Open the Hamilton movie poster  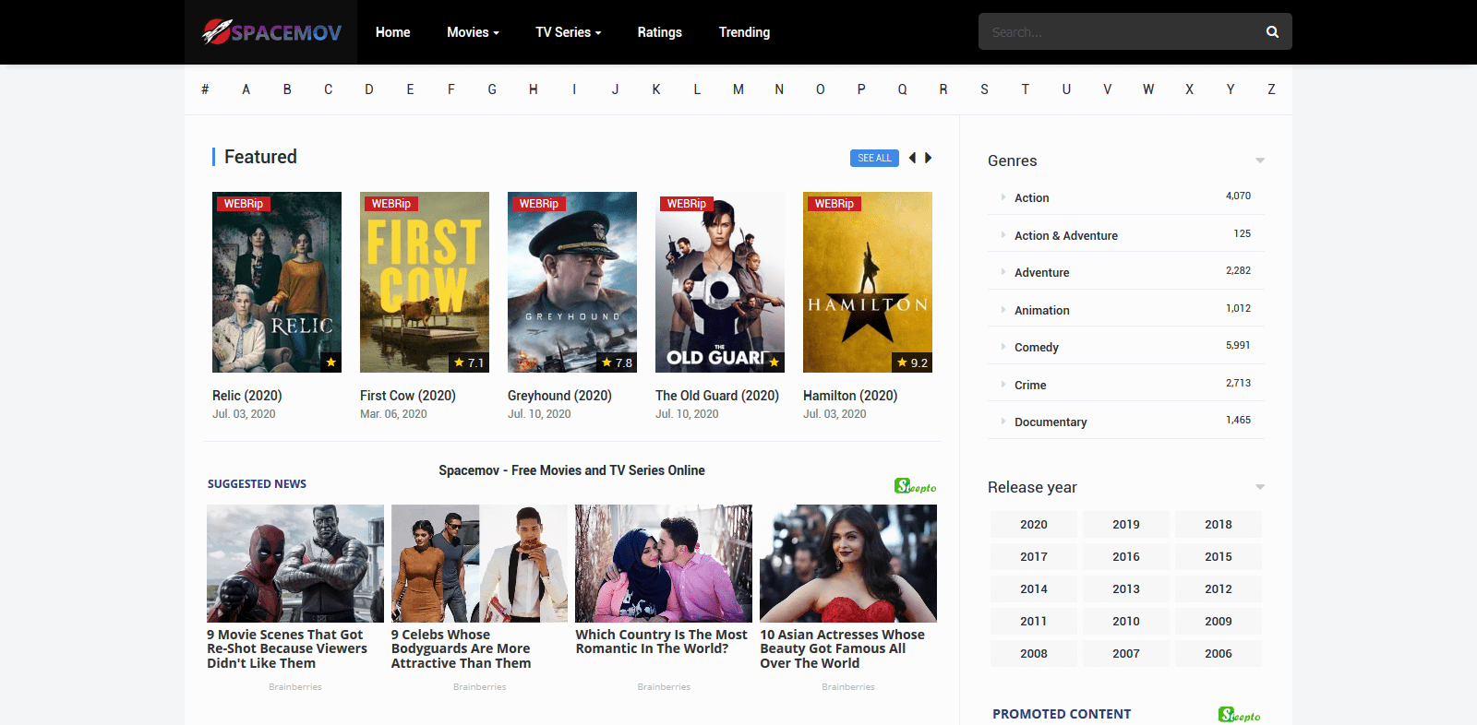pos(868,282)
